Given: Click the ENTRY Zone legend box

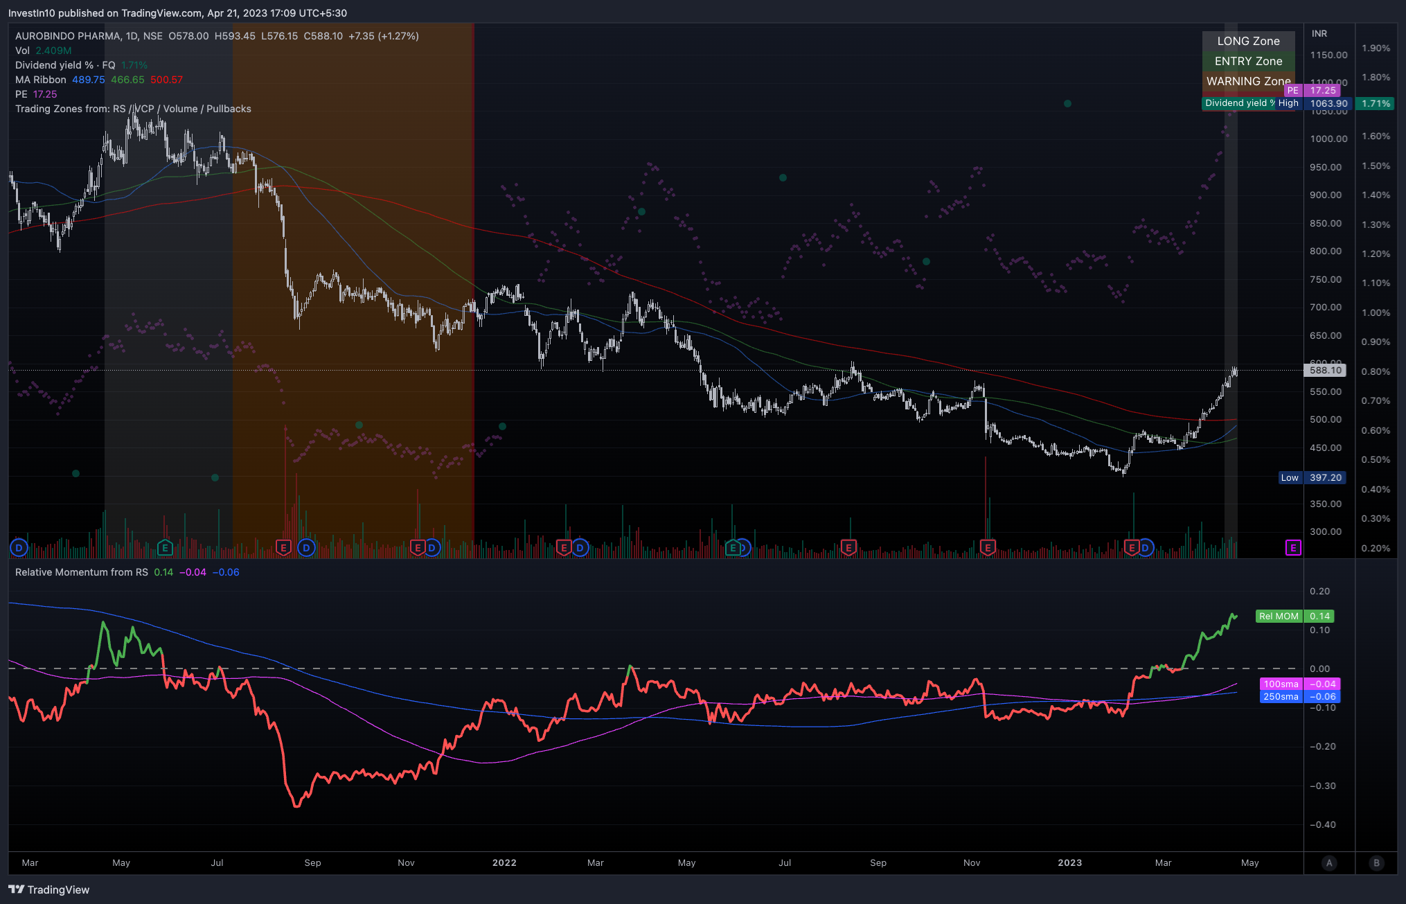Looking at the screenshot, I should pos(1248,61).
